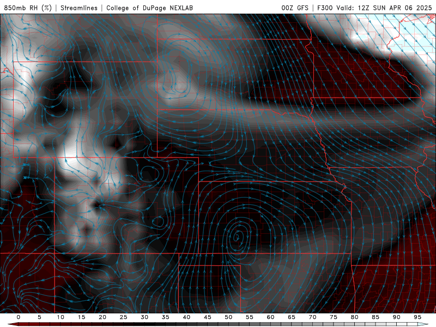Click the "850mb RH (%)" title text
436x327 pixels.
pyautogui.click(x=28, y=8)
